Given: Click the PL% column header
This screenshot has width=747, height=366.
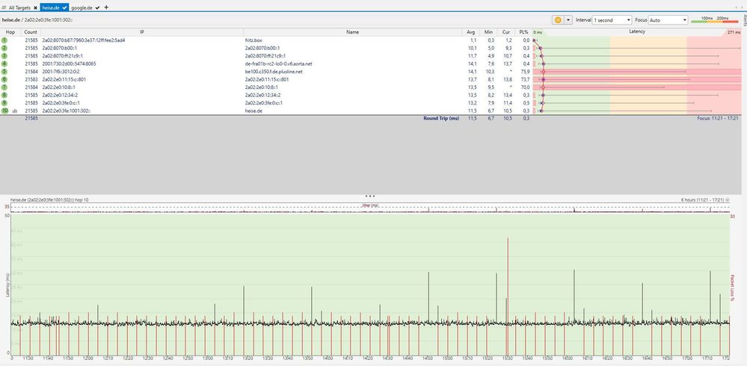Looking at the screenshot, I should (x=524, y=32).
